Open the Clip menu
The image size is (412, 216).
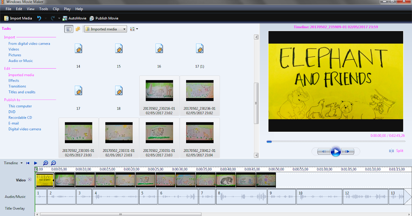[x=56, y=9]
